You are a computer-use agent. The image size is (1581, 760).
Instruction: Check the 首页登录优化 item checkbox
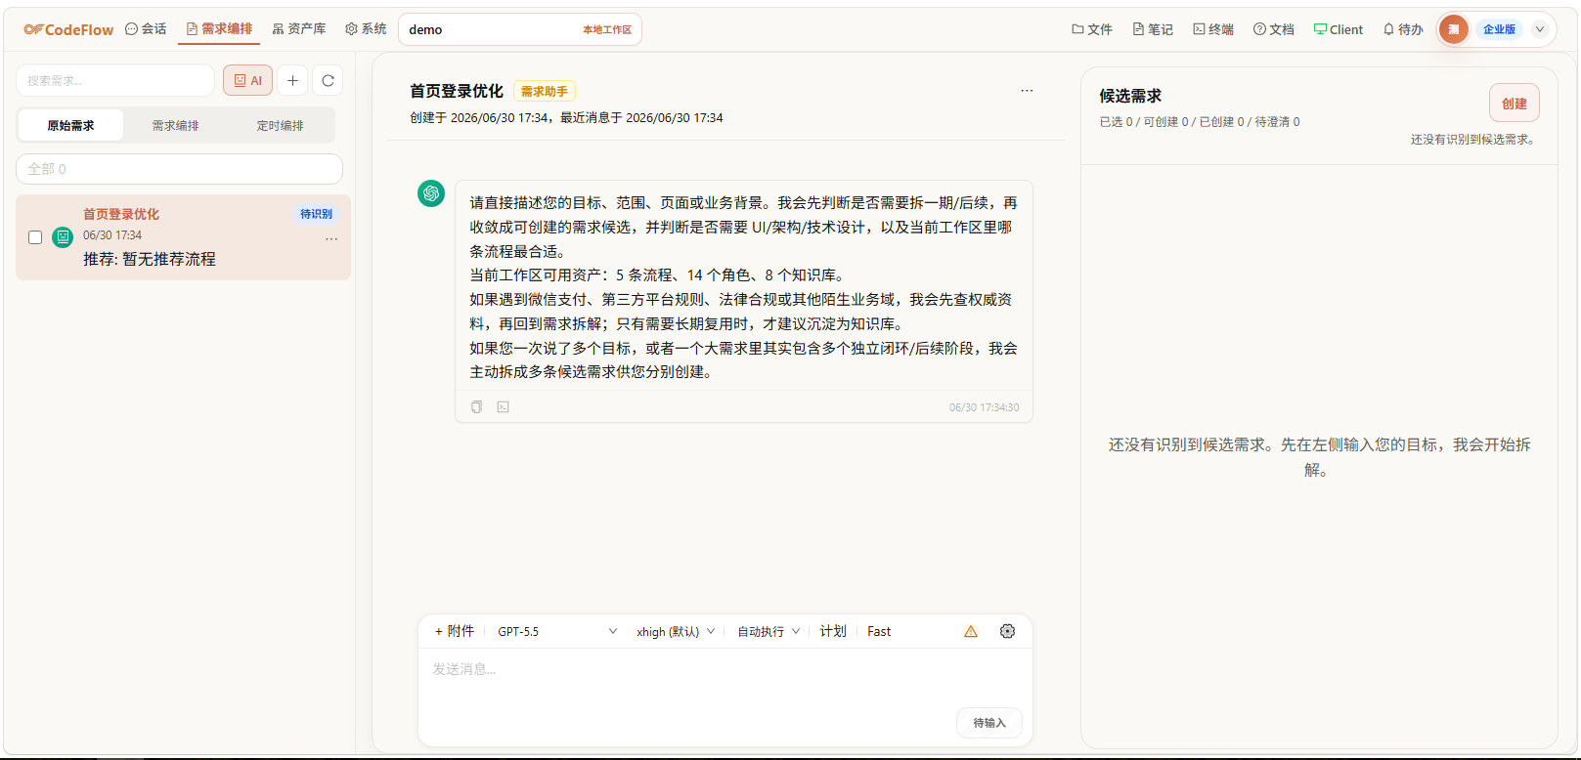point(35,237)
